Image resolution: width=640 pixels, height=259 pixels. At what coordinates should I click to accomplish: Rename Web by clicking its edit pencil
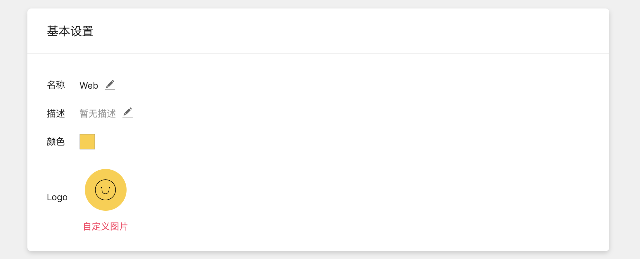[110, 85]
